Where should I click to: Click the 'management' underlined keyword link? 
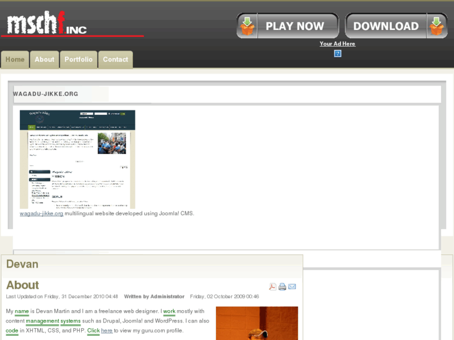tap(42, 321)
